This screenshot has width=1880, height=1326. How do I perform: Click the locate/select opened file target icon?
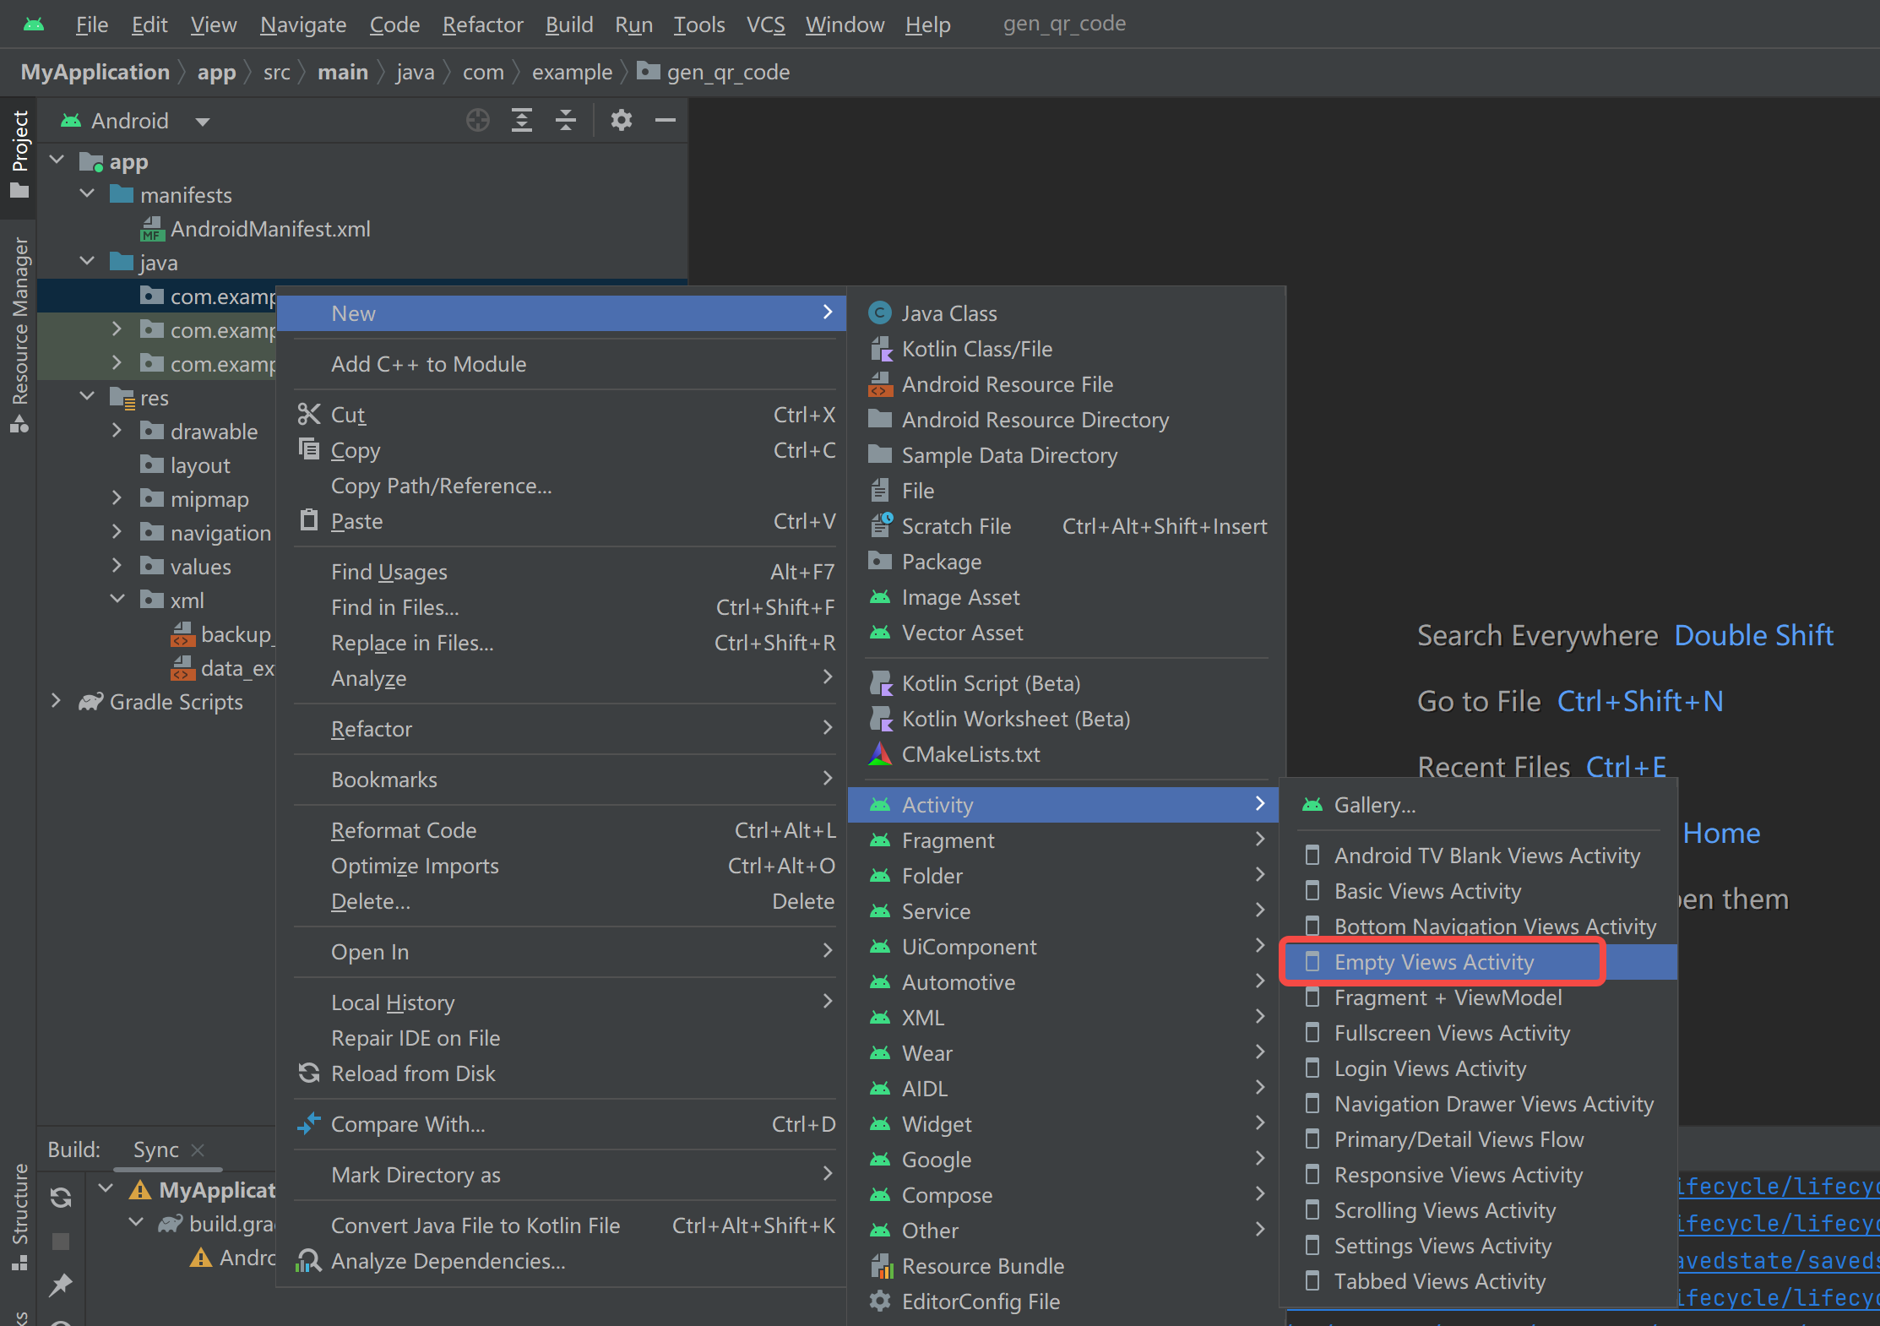tap(478, 121)
